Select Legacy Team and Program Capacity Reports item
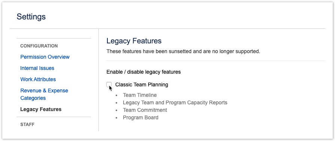Screen dimensions: 335x141 coord(175,102)
